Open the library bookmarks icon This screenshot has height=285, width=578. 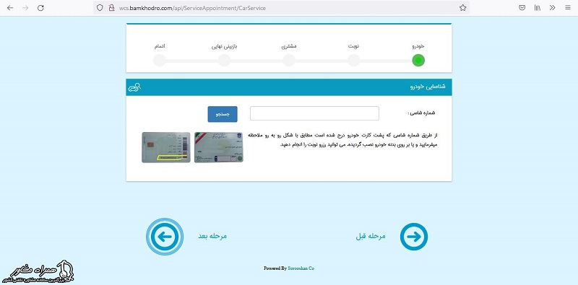(538, 8)
